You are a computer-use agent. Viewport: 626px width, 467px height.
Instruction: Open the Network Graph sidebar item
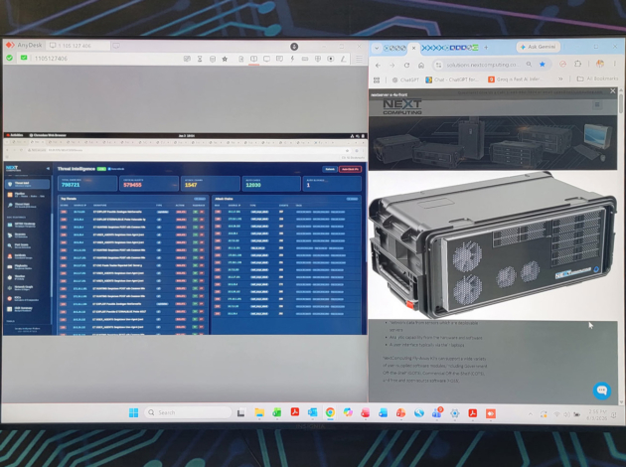(28, 287)
